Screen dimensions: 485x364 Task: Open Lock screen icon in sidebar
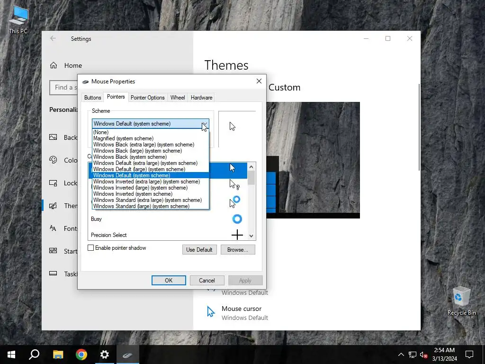click(x=53, y=183)
